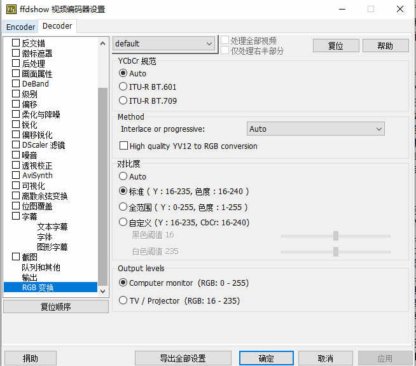Click 导出全部设置 button
The image size is (416, 366).
(x=183, y=358)
